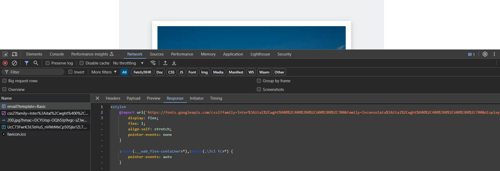Click the inspect element picker icon
The height and width of the screenshot is (171, 500).
5,54
